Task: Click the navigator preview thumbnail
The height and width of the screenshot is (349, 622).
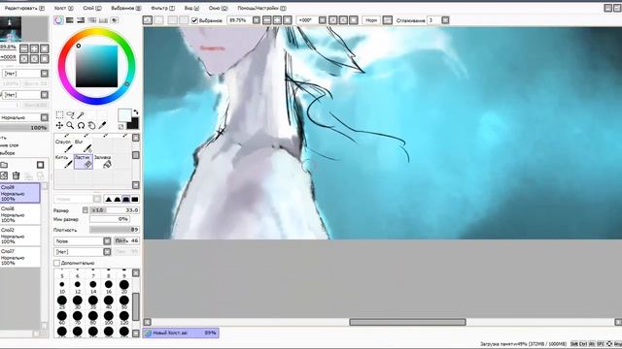Action: point(11,28)
